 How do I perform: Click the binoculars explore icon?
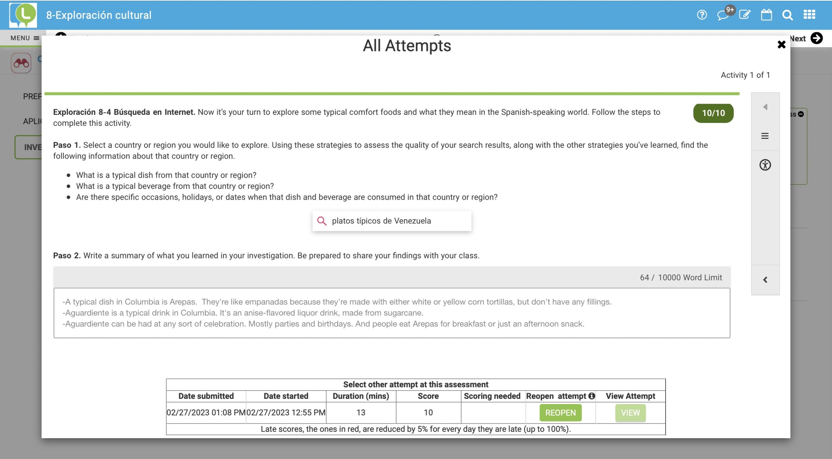(21, 63)
